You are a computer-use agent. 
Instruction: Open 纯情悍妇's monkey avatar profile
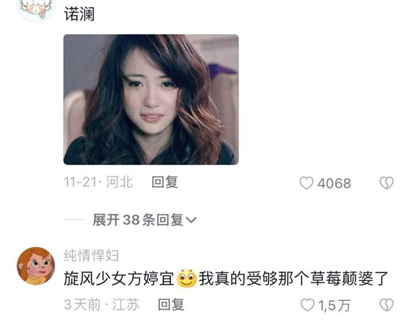[36, 266]
